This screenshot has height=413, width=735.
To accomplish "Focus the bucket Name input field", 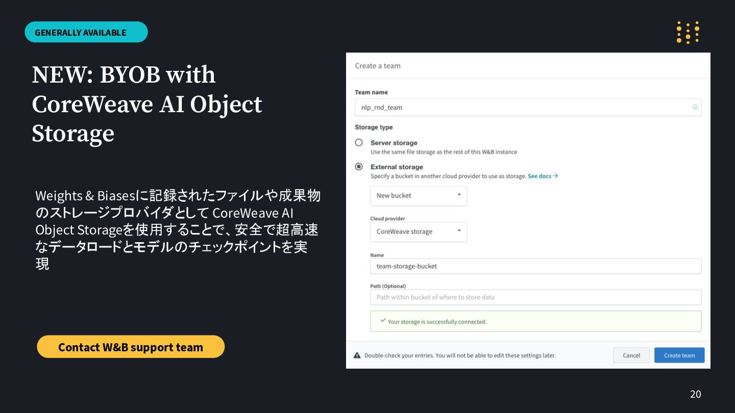I will pyautogui.click(x=535, y=266).
